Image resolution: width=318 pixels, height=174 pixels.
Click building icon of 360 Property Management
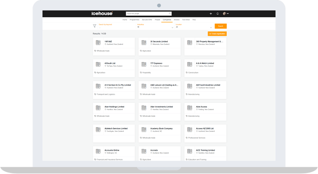tap(190, 43)
